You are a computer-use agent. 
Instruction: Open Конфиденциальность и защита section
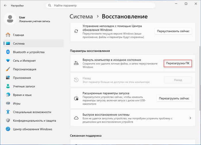pyautogui.click(x=34, y=121)
